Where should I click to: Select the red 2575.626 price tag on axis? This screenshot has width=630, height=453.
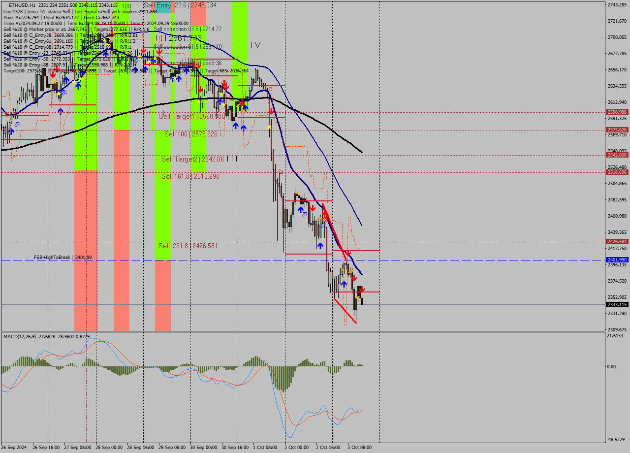617,130
